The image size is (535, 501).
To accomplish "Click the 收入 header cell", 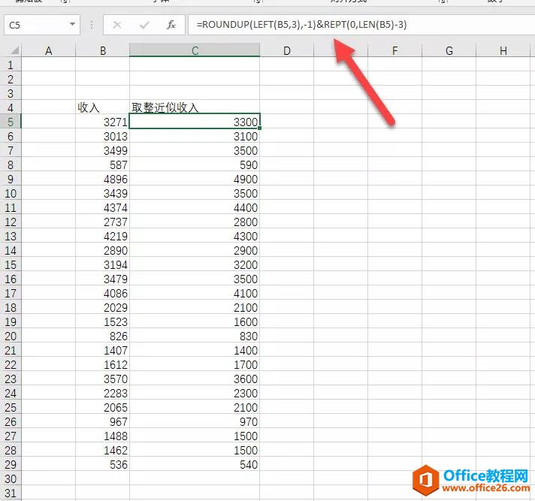I will 103,107.
